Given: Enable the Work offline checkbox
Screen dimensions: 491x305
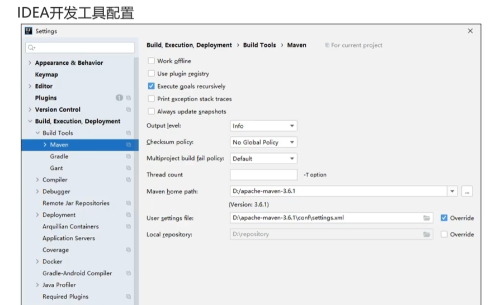Looking at the screenshot, I should click(151, 61).
